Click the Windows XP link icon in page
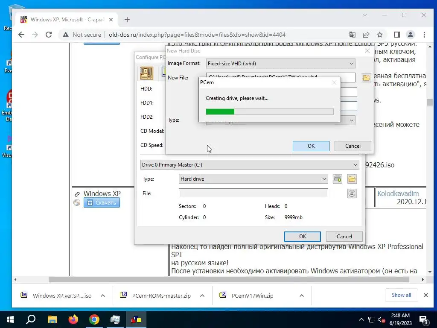 [77, 194]
